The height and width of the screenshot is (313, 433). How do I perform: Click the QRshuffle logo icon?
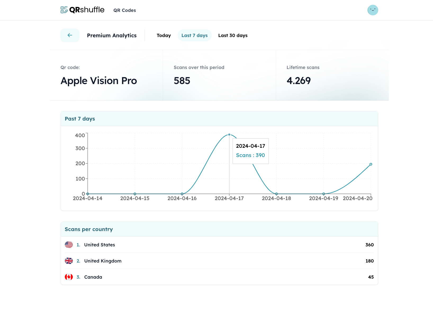64,10
